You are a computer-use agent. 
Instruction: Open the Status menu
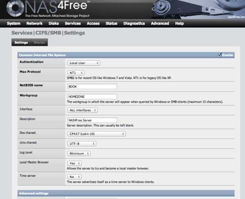tap(111, 23)
